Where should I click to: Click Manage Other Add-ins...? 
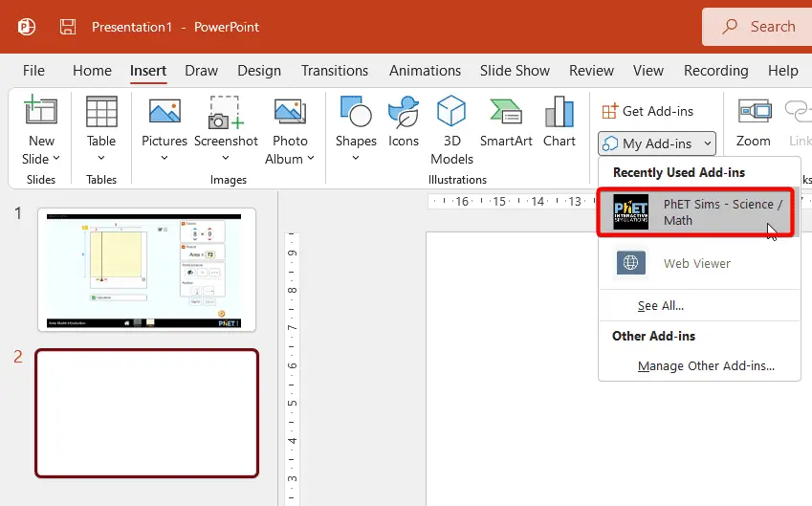coord(706,366)
